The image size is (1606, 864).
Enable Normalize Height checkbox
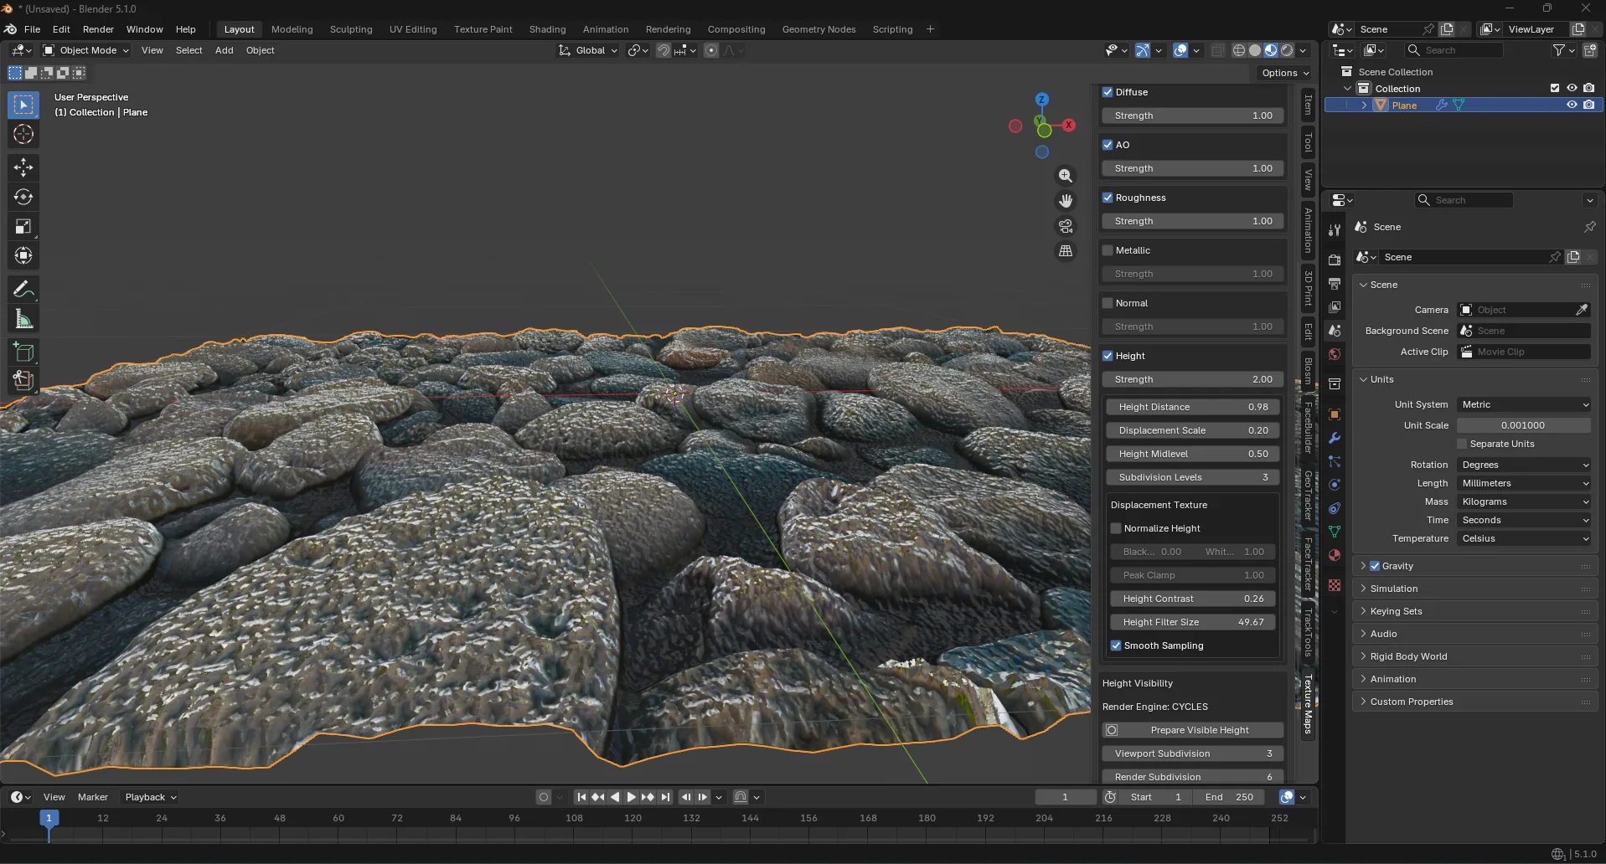(x=1116, y=528)
